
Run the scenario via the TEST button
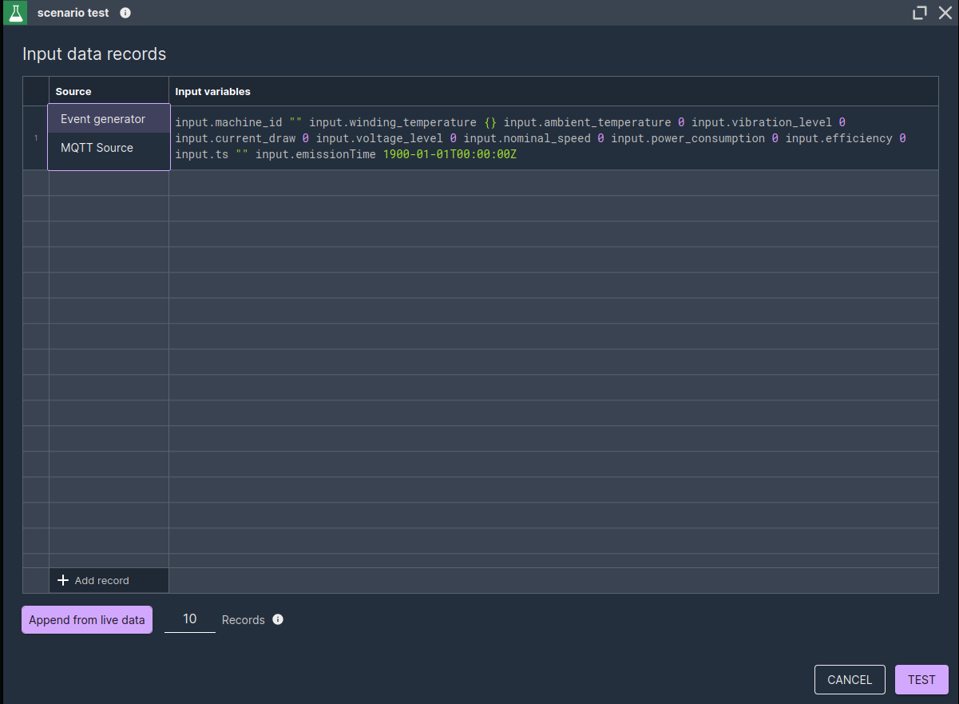(x=921, y=679)
